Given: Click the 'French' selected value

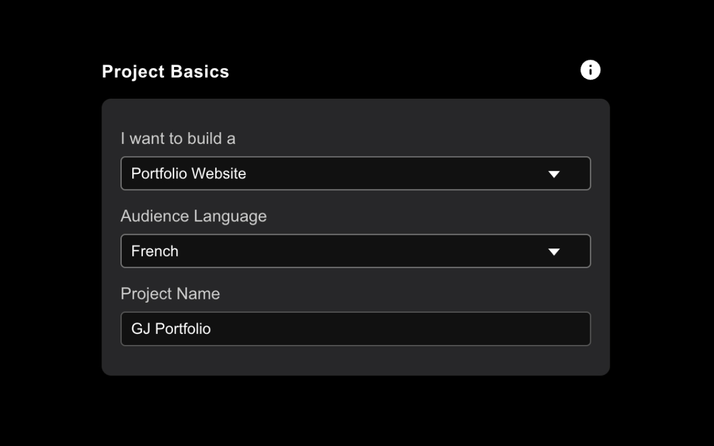Looking at the screenshot, I should [155, 251].
